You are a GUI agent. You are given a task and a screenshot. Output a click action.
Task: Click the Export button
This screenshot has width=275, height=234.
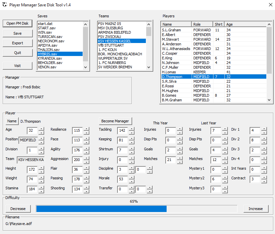[x=17, y=43]
